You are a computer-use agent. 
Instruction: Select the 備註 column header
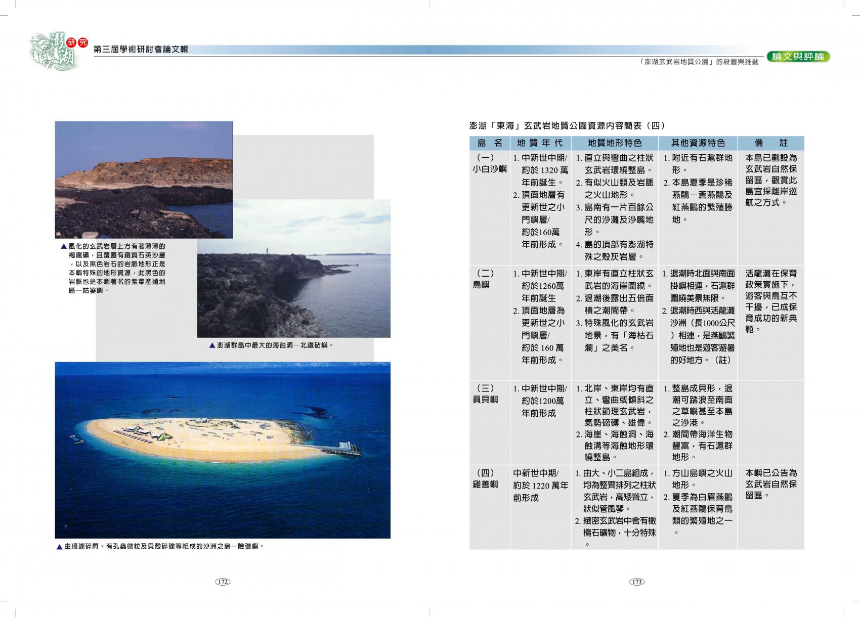pyautogui.click(x=770, y=143)
